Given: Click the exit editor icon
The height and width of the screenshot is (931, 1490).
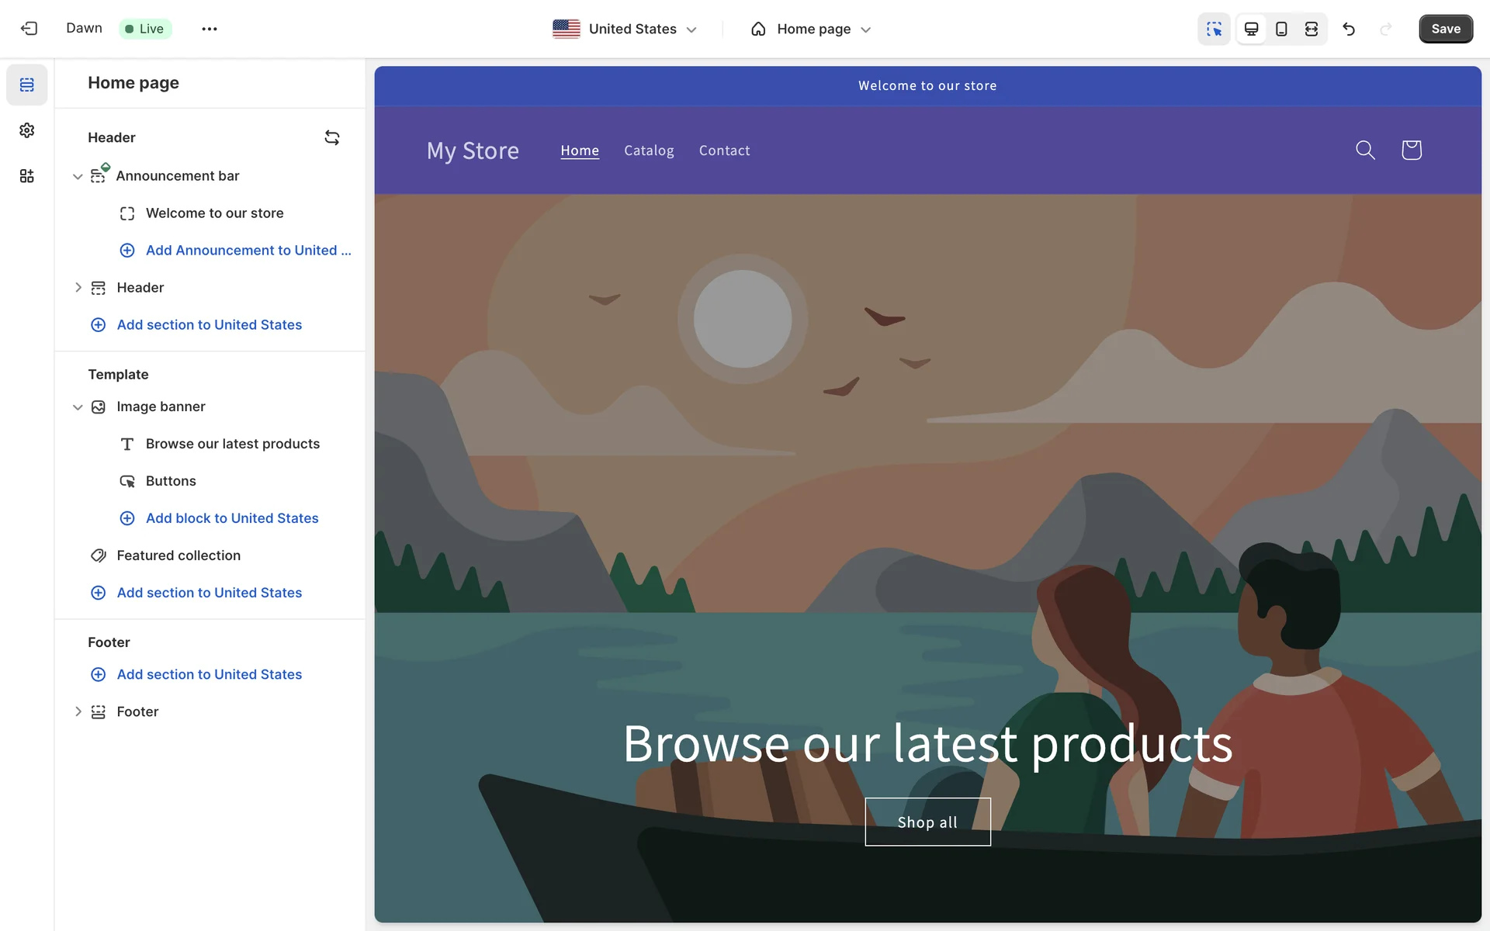Looking at the screenshot, I should 29,29.
